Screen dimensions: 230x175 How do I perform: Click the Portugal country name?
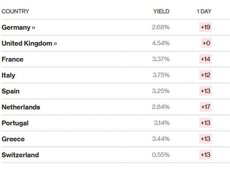[x=15, y=123]
